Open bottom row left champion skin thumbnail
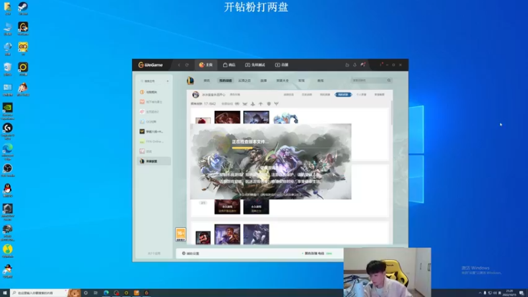This screenshot has height=297, width=528. pos(227,234)
